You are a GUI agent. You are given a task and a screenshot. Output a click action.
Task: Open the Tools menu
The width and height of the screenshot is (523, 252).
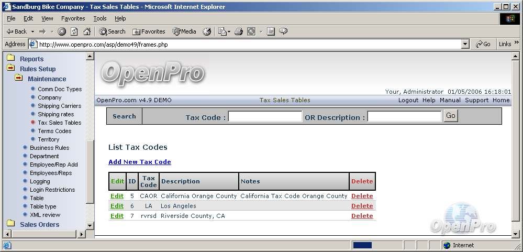(99, 18)
